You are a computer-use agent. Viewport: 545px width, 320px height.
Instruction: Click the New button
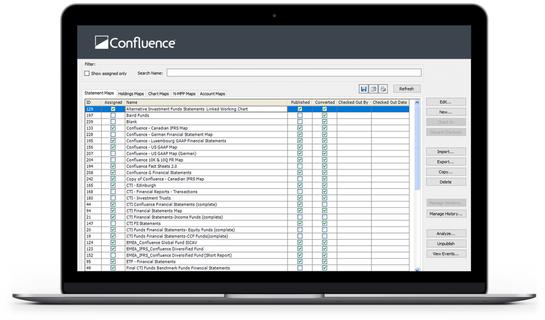tap(446, 112)
